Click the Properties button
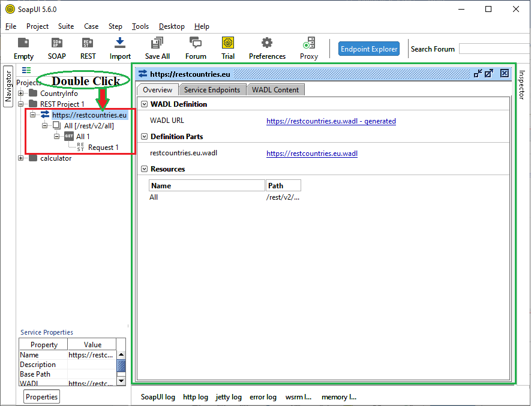Viewport: 531px width, 406px height. (41, 396)
